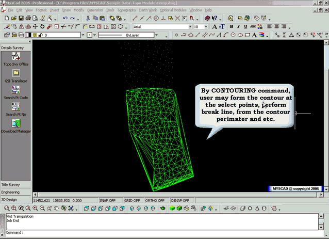329x240 pixels.
Task: Toggle OSNAP mode in status bar
Action: [x=179, y=200]
